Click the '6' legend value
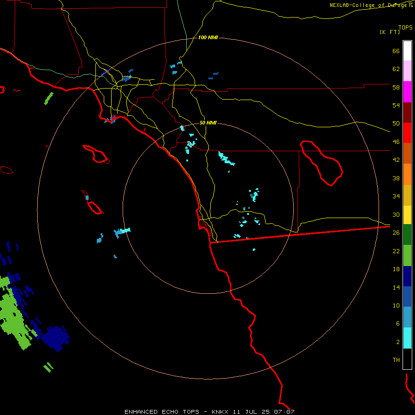The width and height of the screenshot is (415, 415). coord(397,324)
